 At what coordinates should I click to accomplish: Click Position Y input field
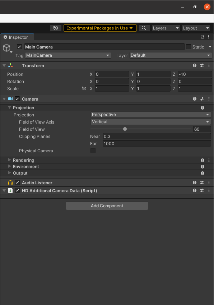tap(153, 74)
